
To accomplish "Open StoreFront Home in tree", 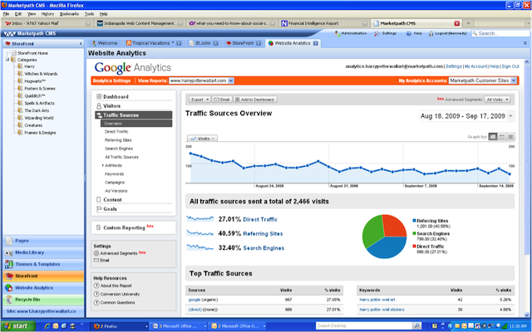I will click(x=32, y=53).
